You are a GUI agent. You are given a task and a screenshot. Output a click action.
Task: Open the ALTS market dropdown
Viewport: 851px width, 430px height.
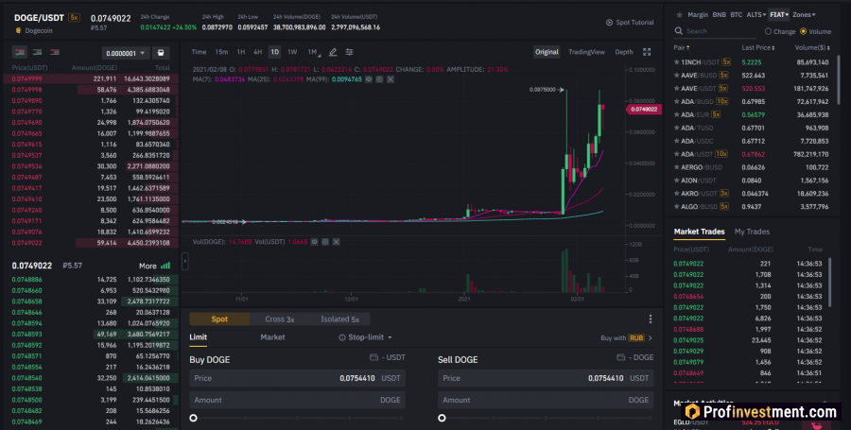click(756, 15)
